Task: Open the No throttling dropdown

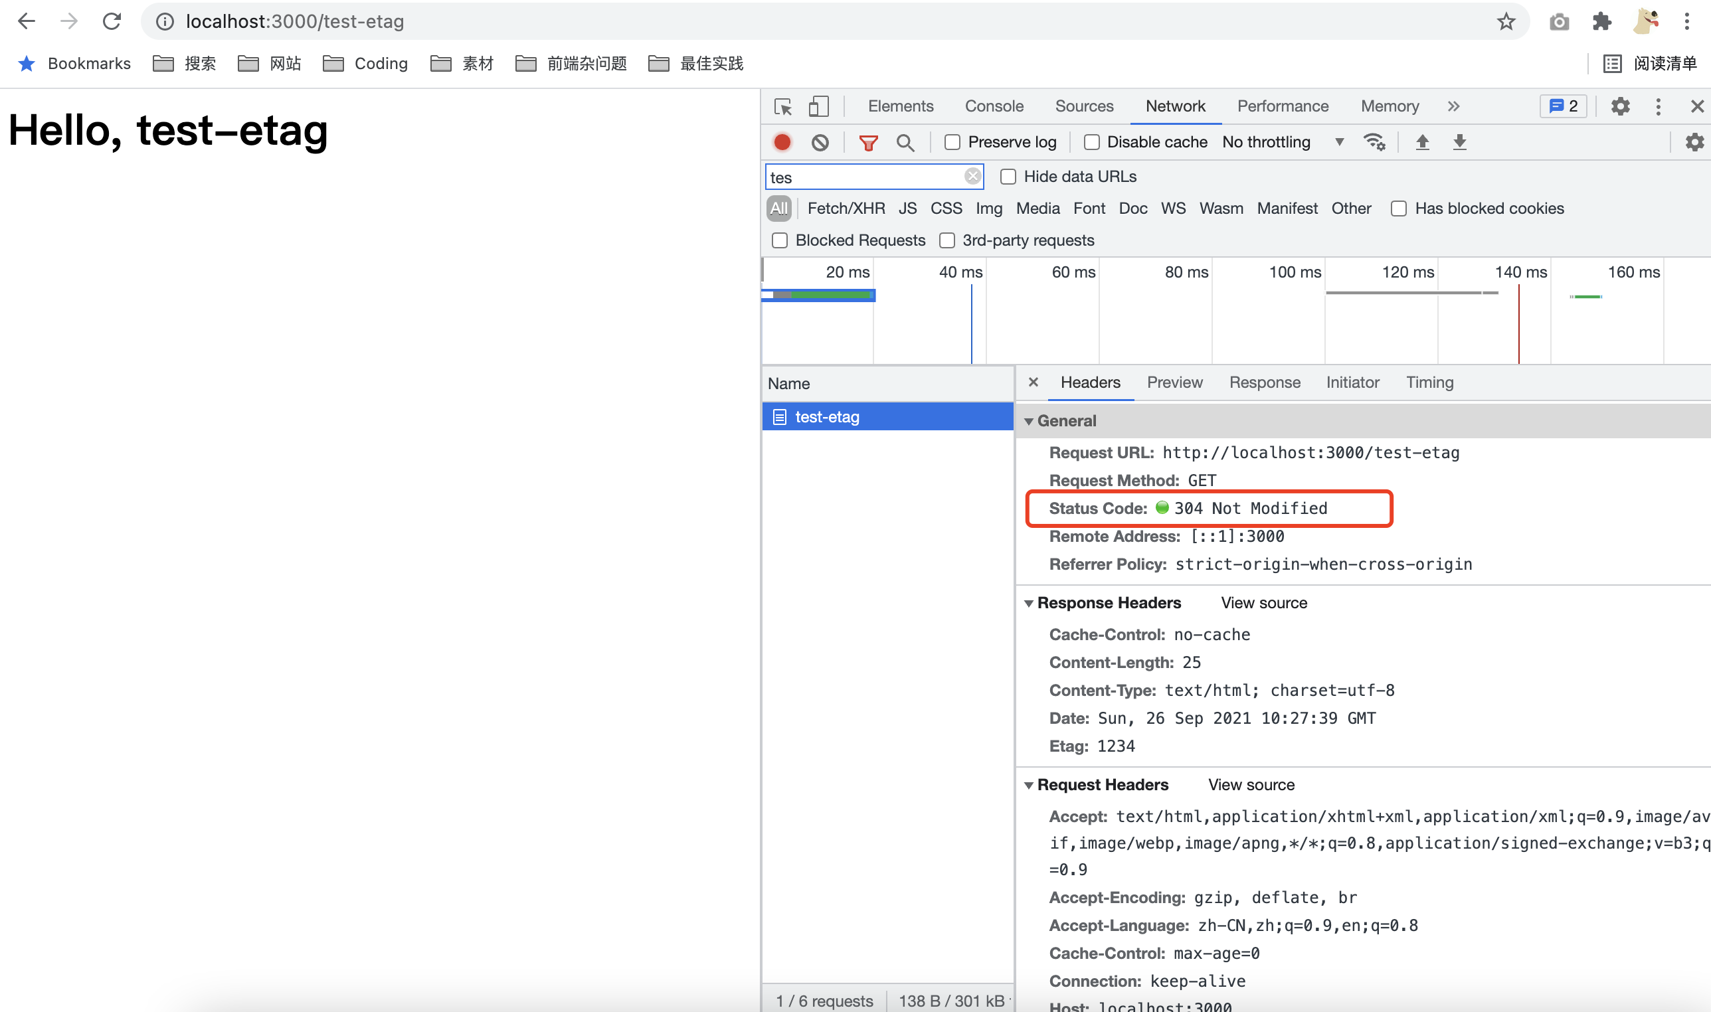Action: (x=1282, y=142)
